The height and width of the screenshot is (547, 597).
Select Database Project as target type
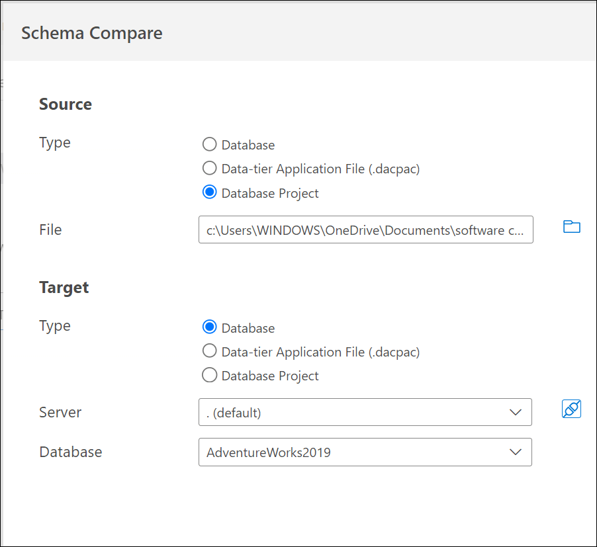(x=210, y=376)
